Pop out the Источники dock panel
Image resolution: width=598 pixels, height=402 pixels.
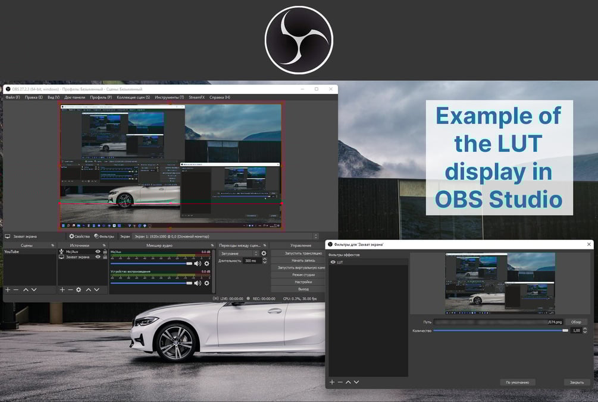104,246
